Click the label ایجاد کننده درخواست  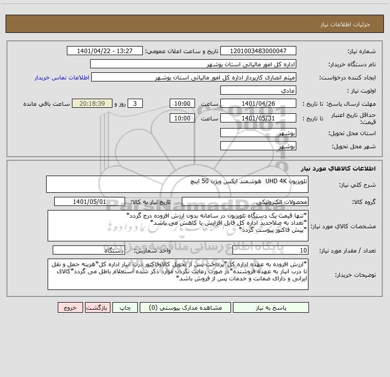coord(347,78)
